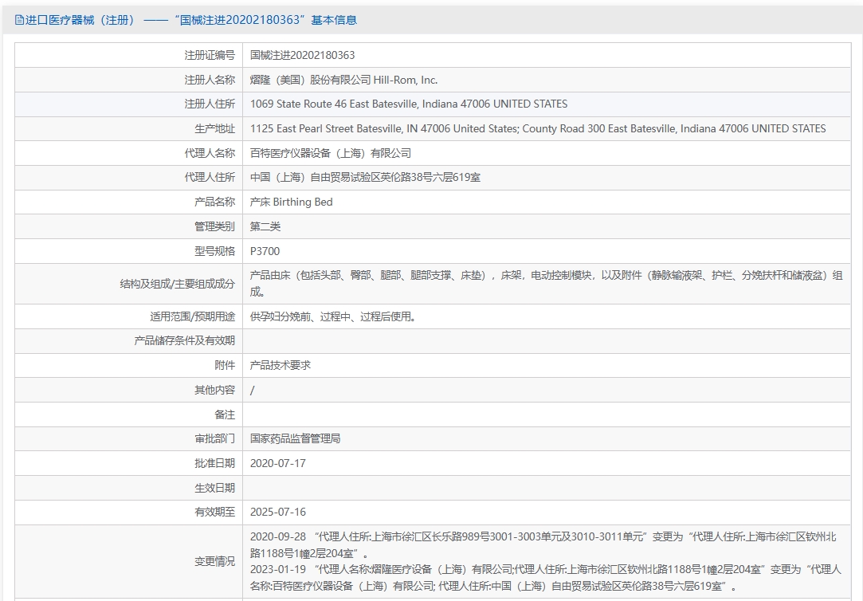Select the slash value in 其他内容 row
863x601 pixels.
252,391
